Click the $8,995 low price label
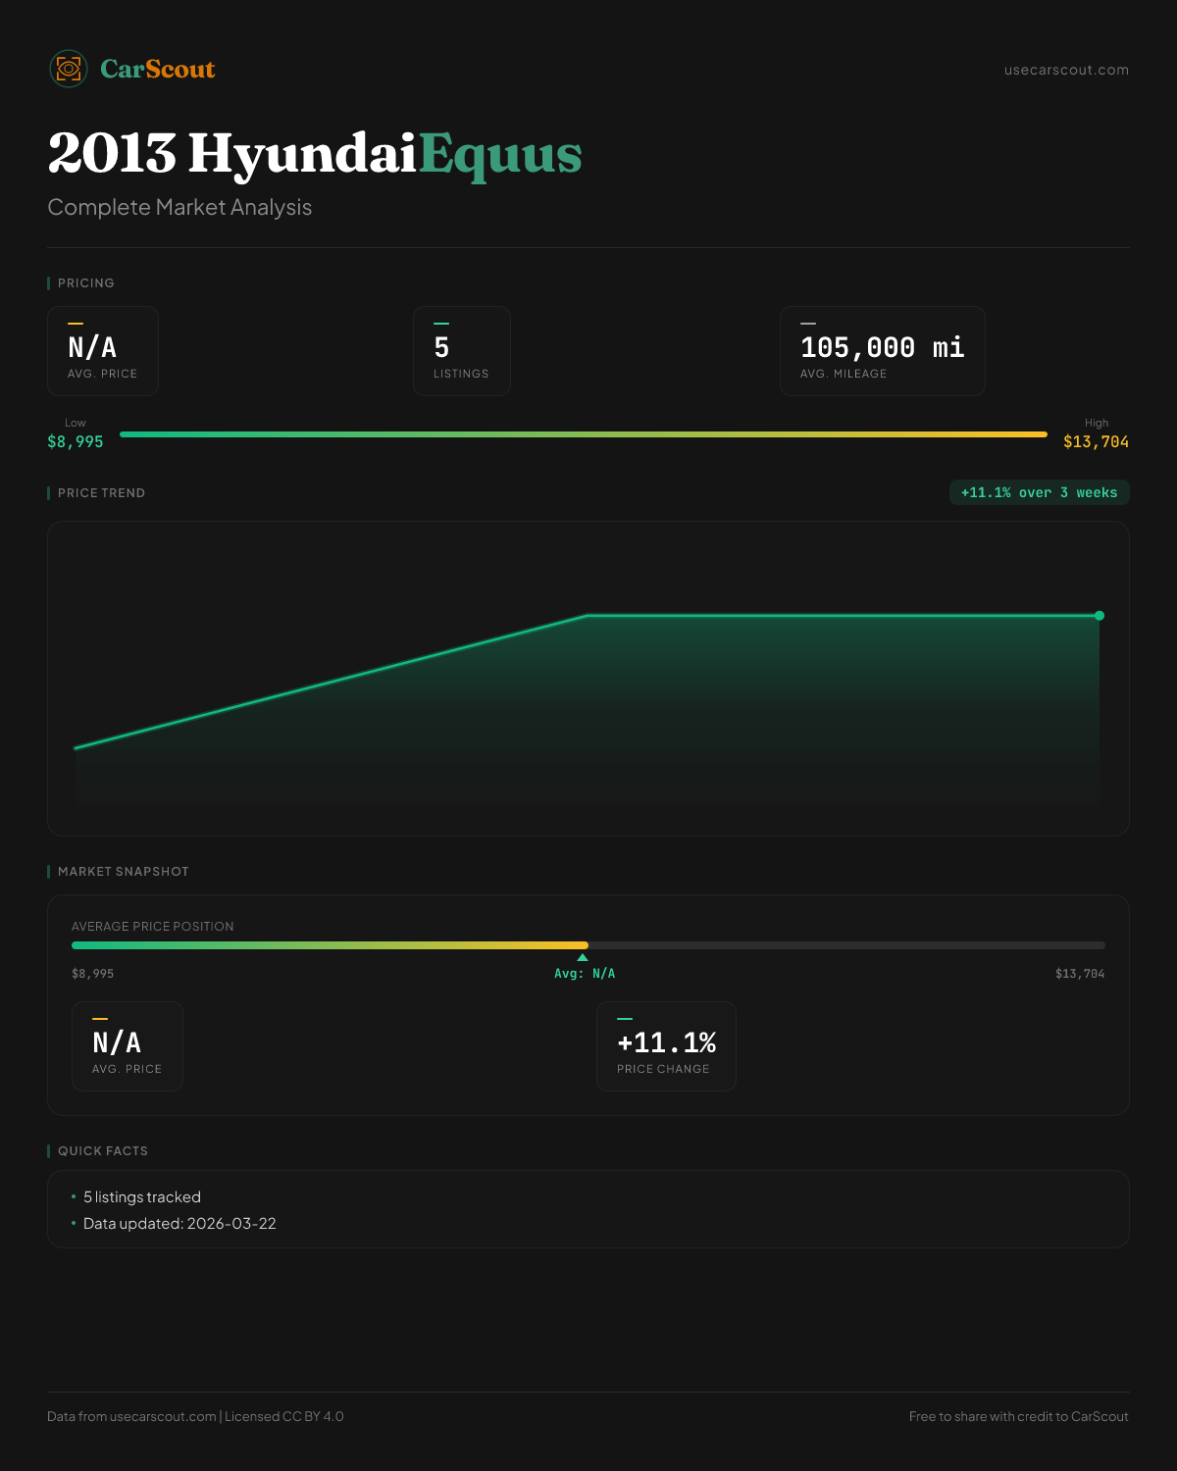Screen dimensions: 1177x1471 76,442
